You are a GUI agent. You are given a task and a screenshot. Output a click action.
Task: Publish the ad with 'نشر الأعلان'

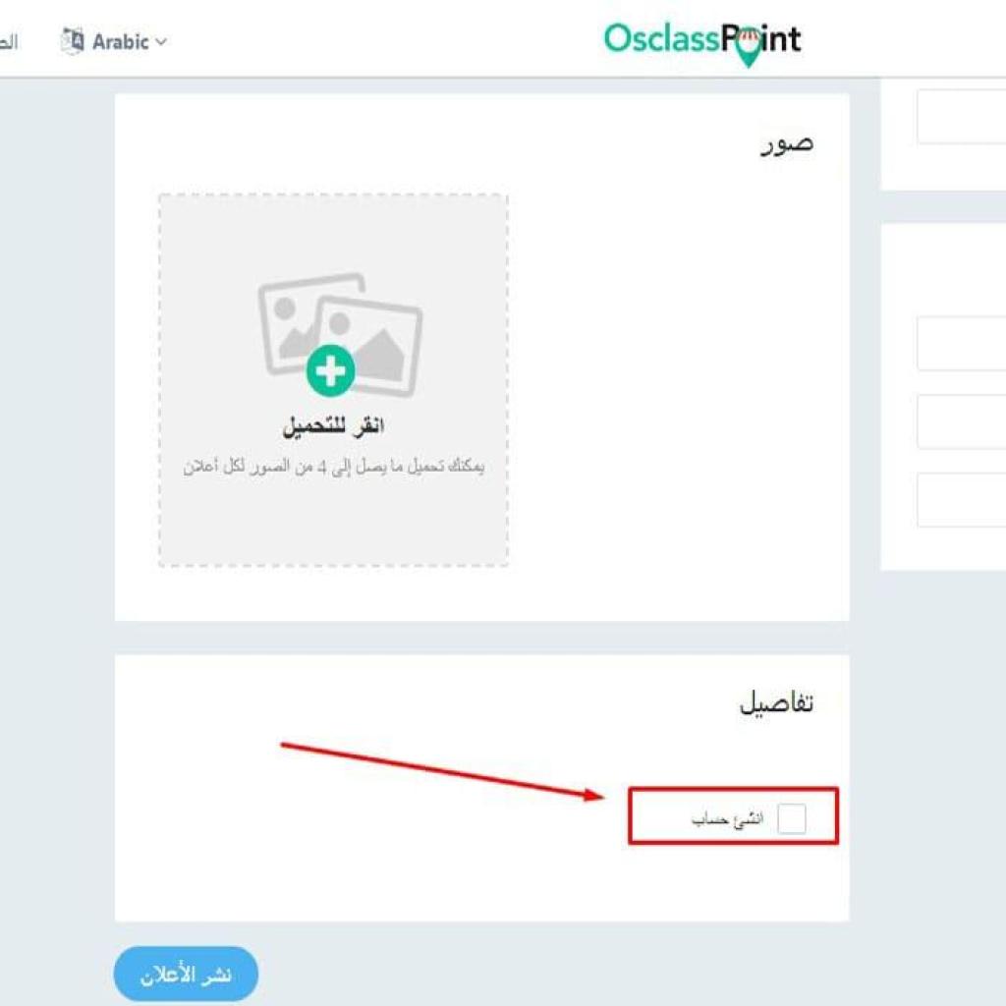click(x=186, y=974)
